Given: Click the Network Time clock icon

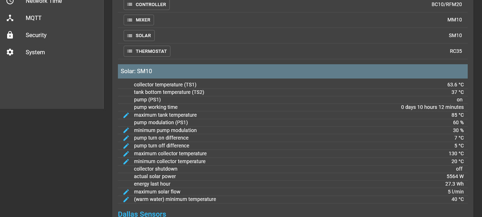Looking at the screenshot, I should [x=10, y=2].
